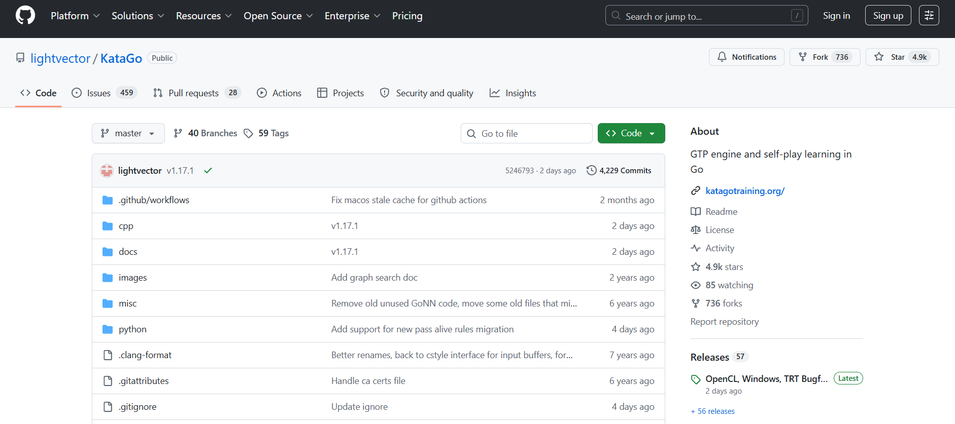Switch to the Projects tab
The image size is (955, 424).
pos(340,93)
